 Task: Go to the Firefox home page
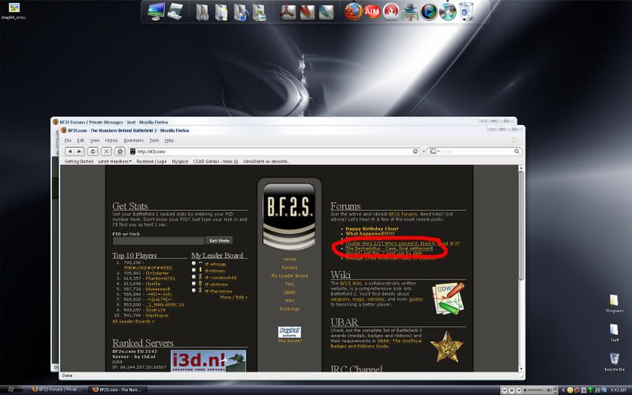click(120, 151)
